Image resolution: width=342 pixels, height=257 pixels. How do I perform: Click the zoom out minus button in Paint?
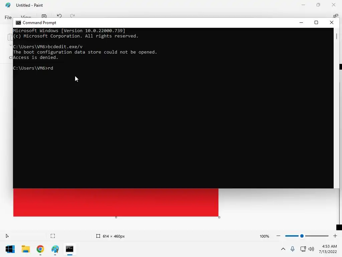(x=278, y=236)
